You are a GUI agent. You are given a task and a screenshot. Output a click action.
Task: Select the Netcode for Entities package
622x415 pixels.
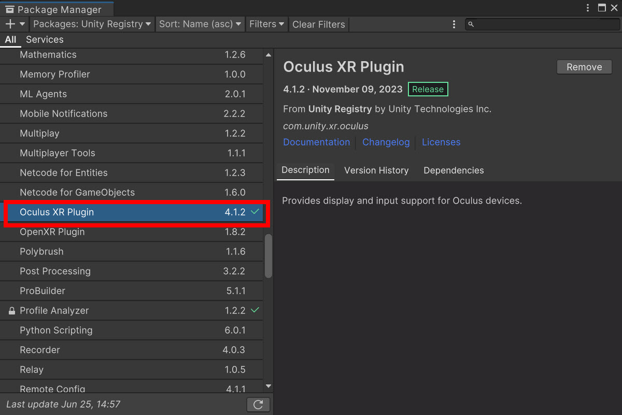click(x=132, y=173)
